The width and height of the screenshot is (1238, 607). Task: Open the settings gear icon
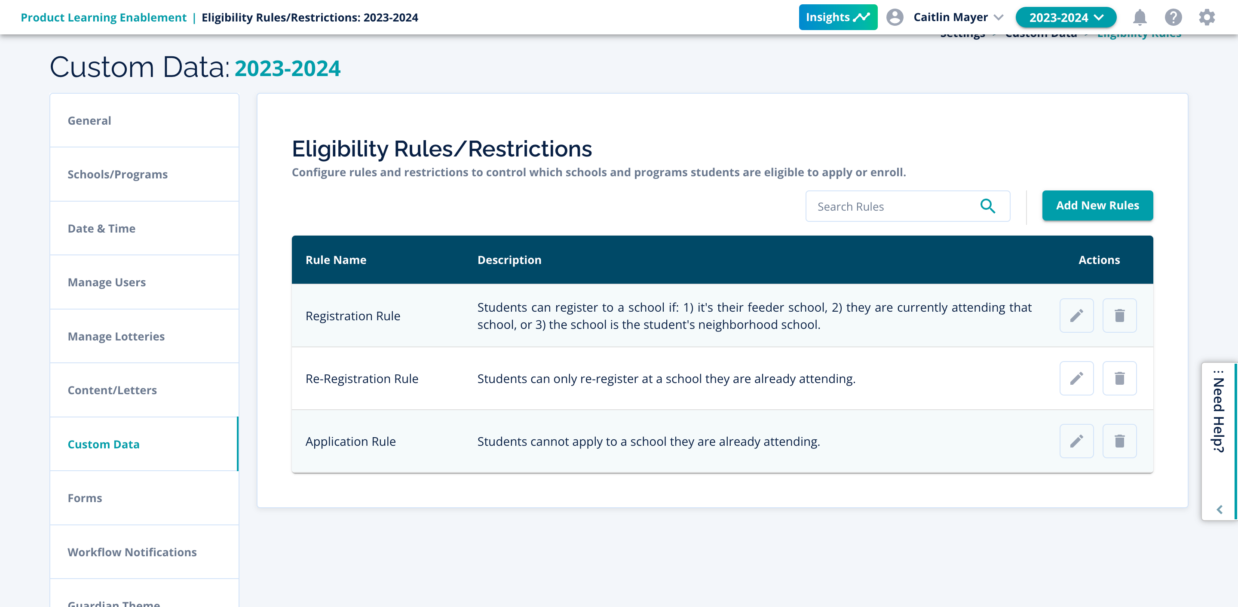[1206, 17]
